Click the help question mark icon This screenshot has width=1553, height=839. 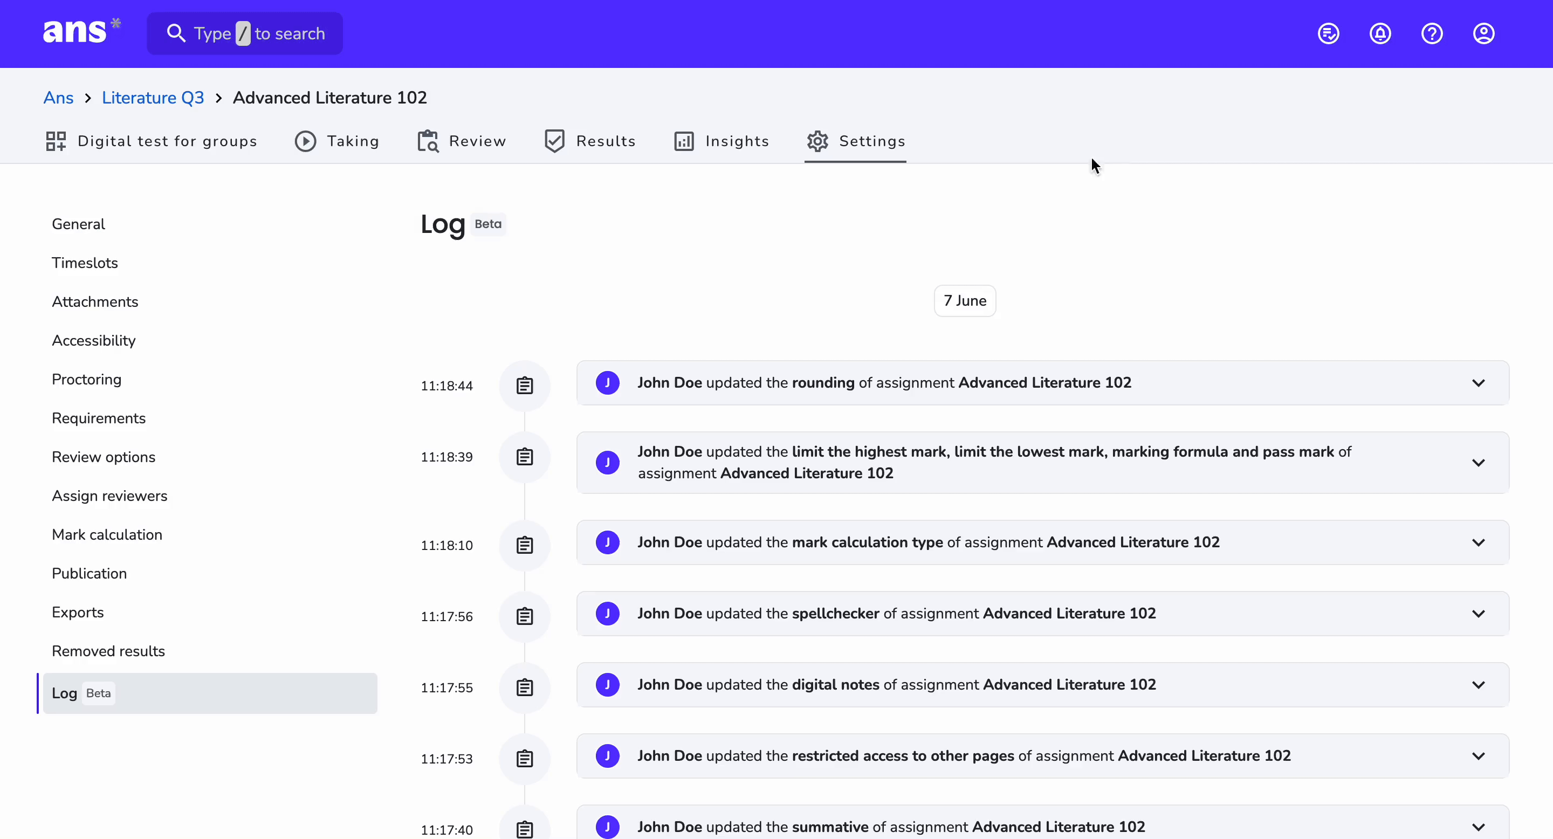tap(1432, 34)
